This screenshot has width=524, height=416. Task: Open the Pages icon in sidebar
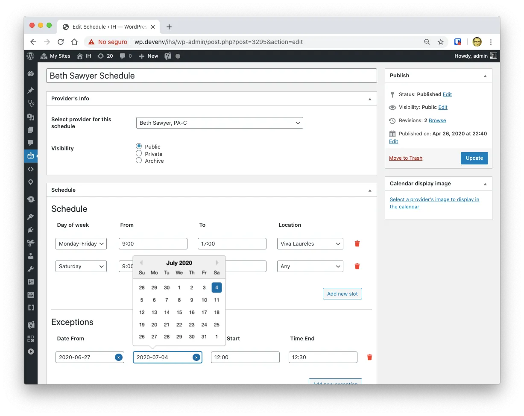tap(30, 130)
